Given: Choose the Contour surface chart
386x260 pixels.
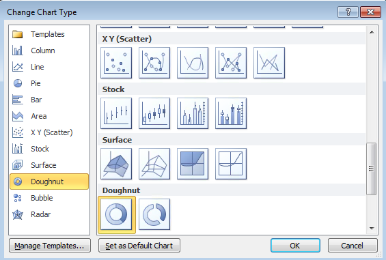Looking at the screenshot, I should pyautogui.click(x=193, y=164).
